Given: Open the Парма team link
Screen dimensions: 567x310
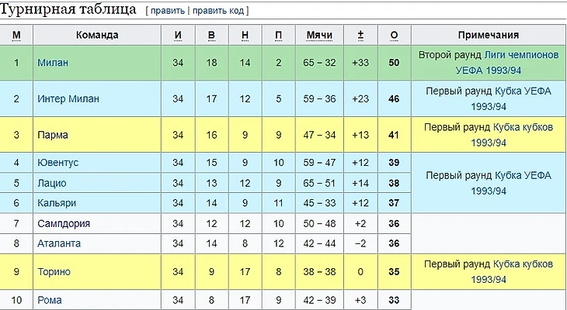Looking at the screenshot, I should [53, 136].
